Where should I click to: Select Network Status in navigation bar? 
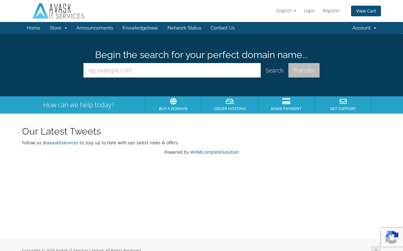tap(184, 28)
